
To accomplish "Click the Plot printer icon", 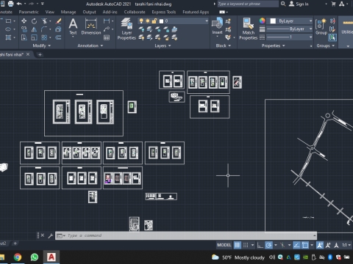I will [10, 4].
